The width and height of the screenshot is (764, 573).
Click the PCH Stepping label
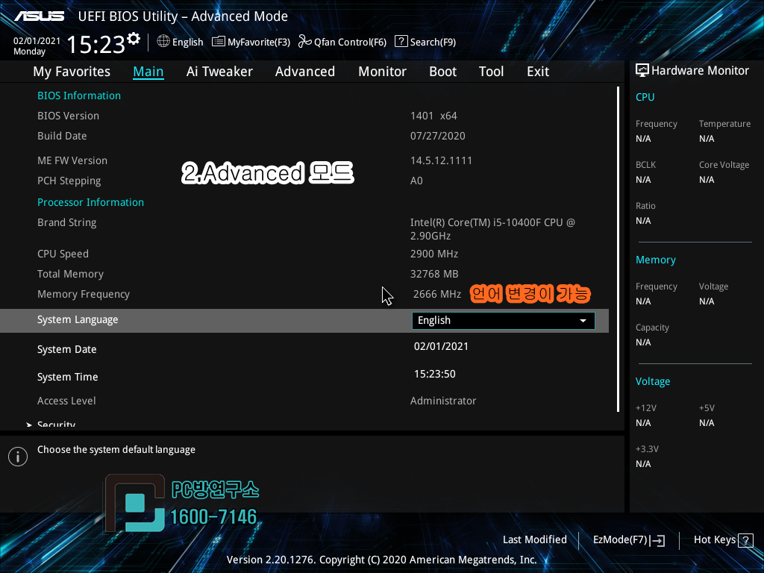(69, 181)
